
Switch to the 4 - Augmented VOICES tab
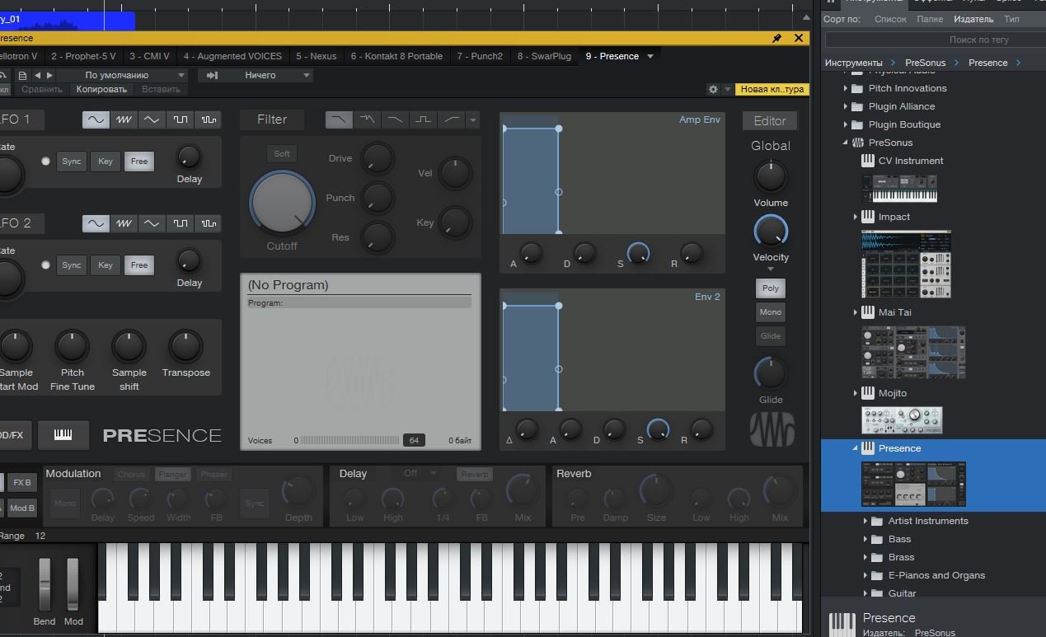click(x=232, y=56)
